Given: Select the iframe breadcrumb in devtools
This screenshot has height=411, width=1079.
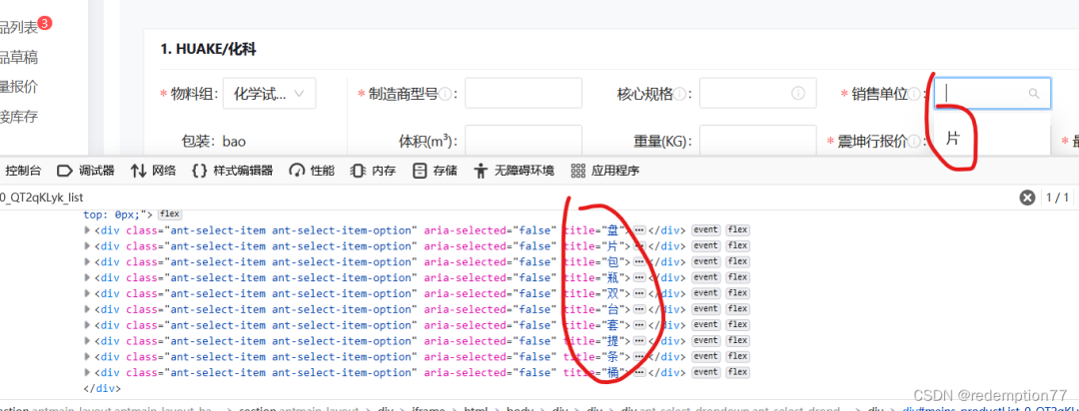Looking at the screenshot, I should click(430, 410).
